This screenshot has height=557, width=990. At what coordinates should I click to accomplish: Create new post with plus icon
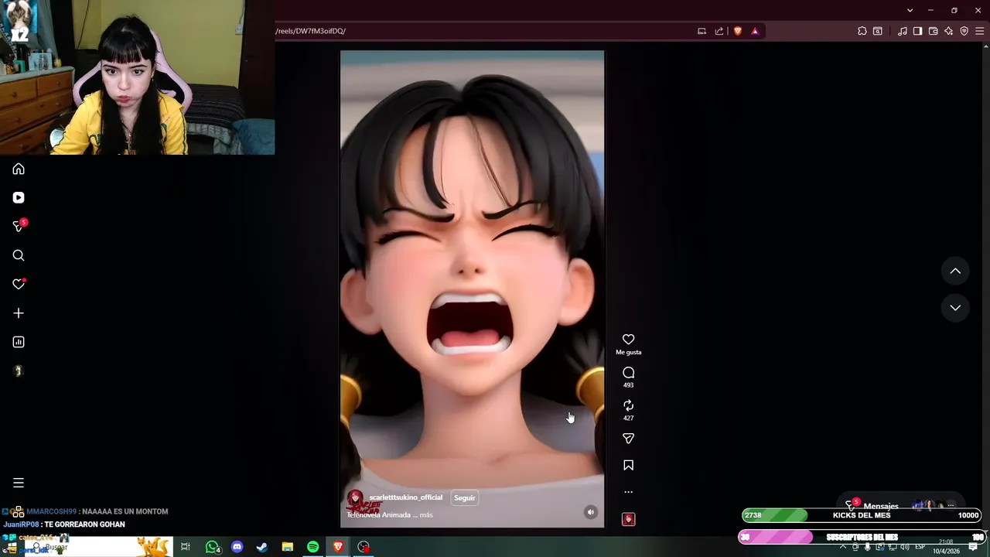click(x=19, y=313)
